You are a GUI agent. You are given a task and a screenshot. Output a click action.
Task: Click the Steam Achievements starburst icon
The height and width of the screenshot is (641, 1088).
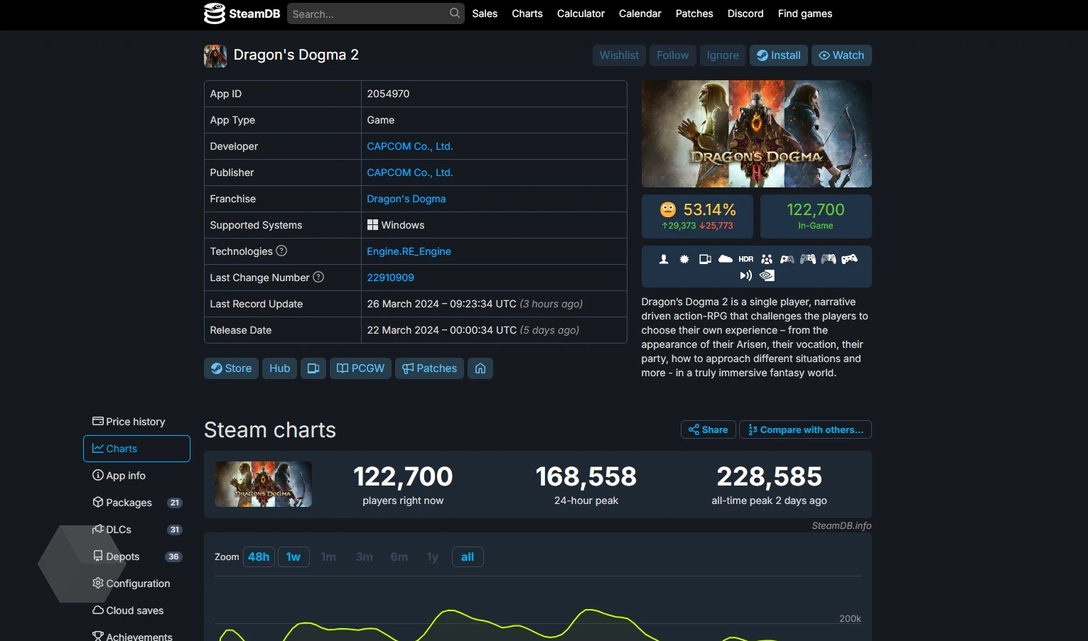[684, 259]
